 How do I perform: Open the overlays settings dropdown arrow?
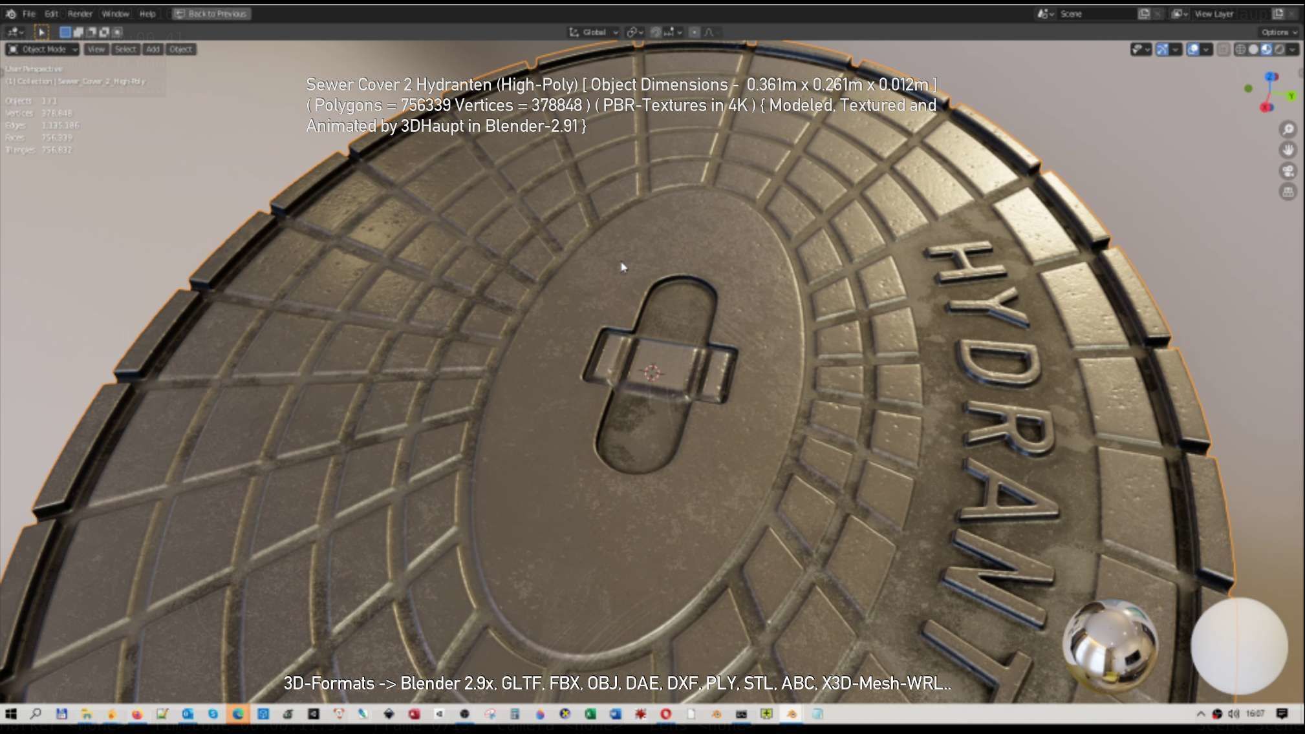pos(1206,49)
